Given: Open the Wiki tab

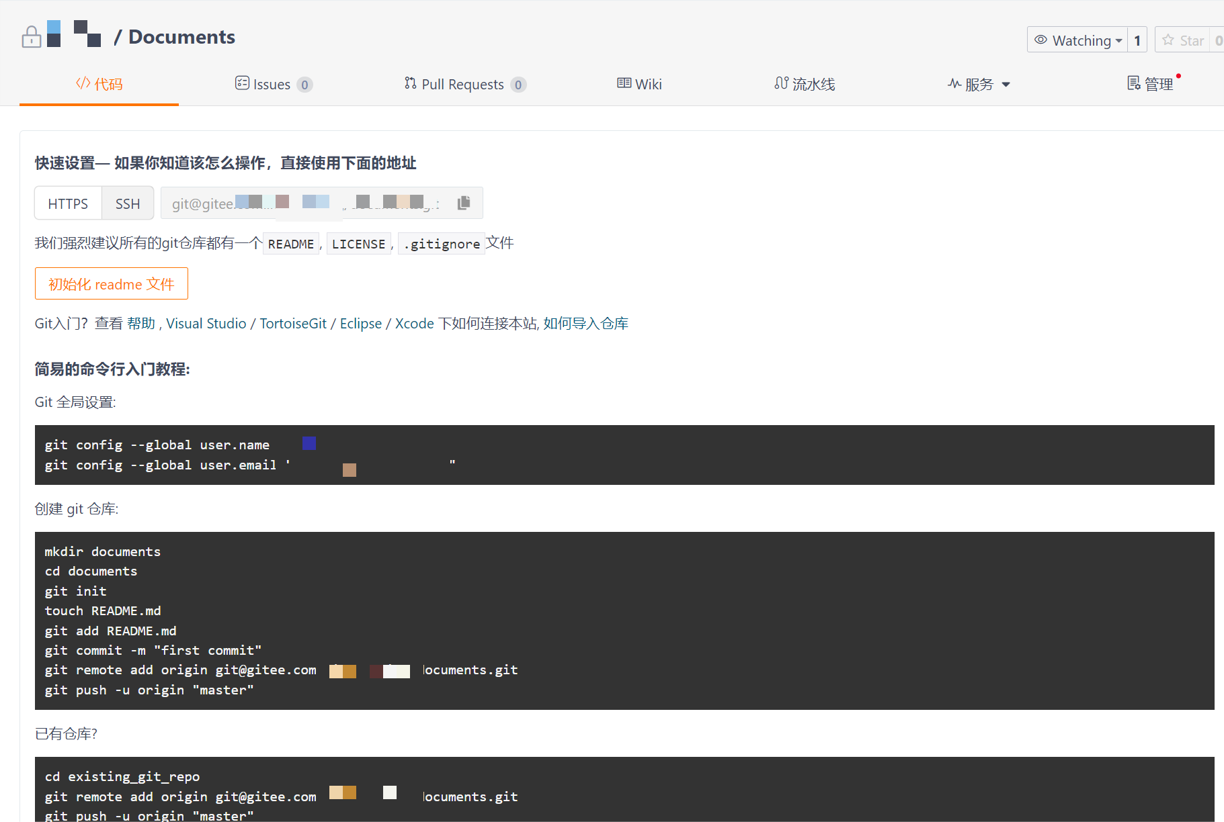Looking at the screenshot, I should 639,84.
